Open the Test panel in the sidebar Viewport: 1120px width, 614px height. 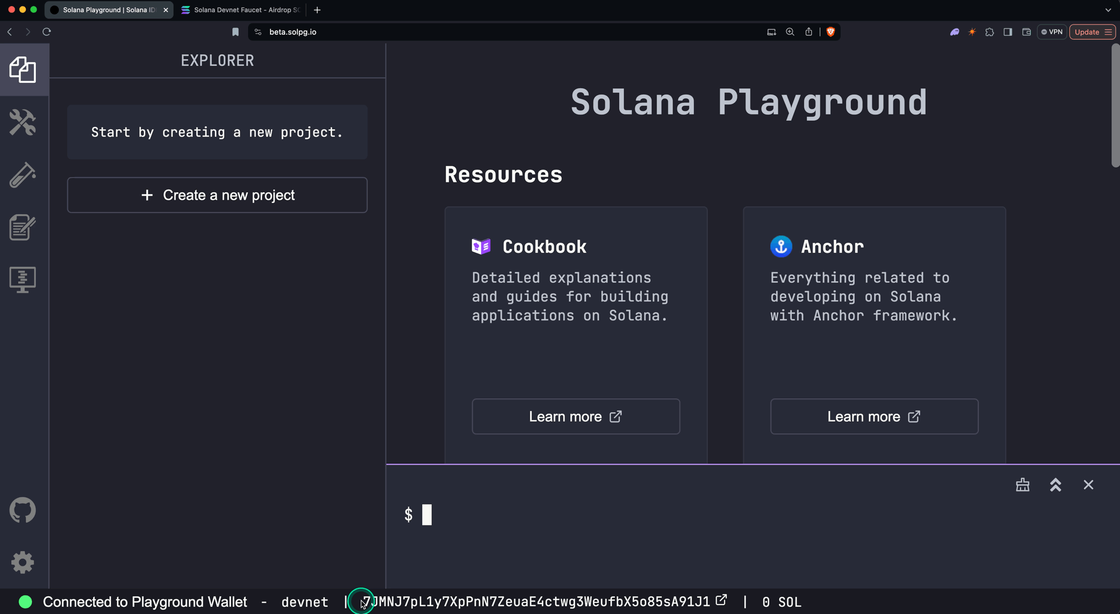(x=24, y=174)
